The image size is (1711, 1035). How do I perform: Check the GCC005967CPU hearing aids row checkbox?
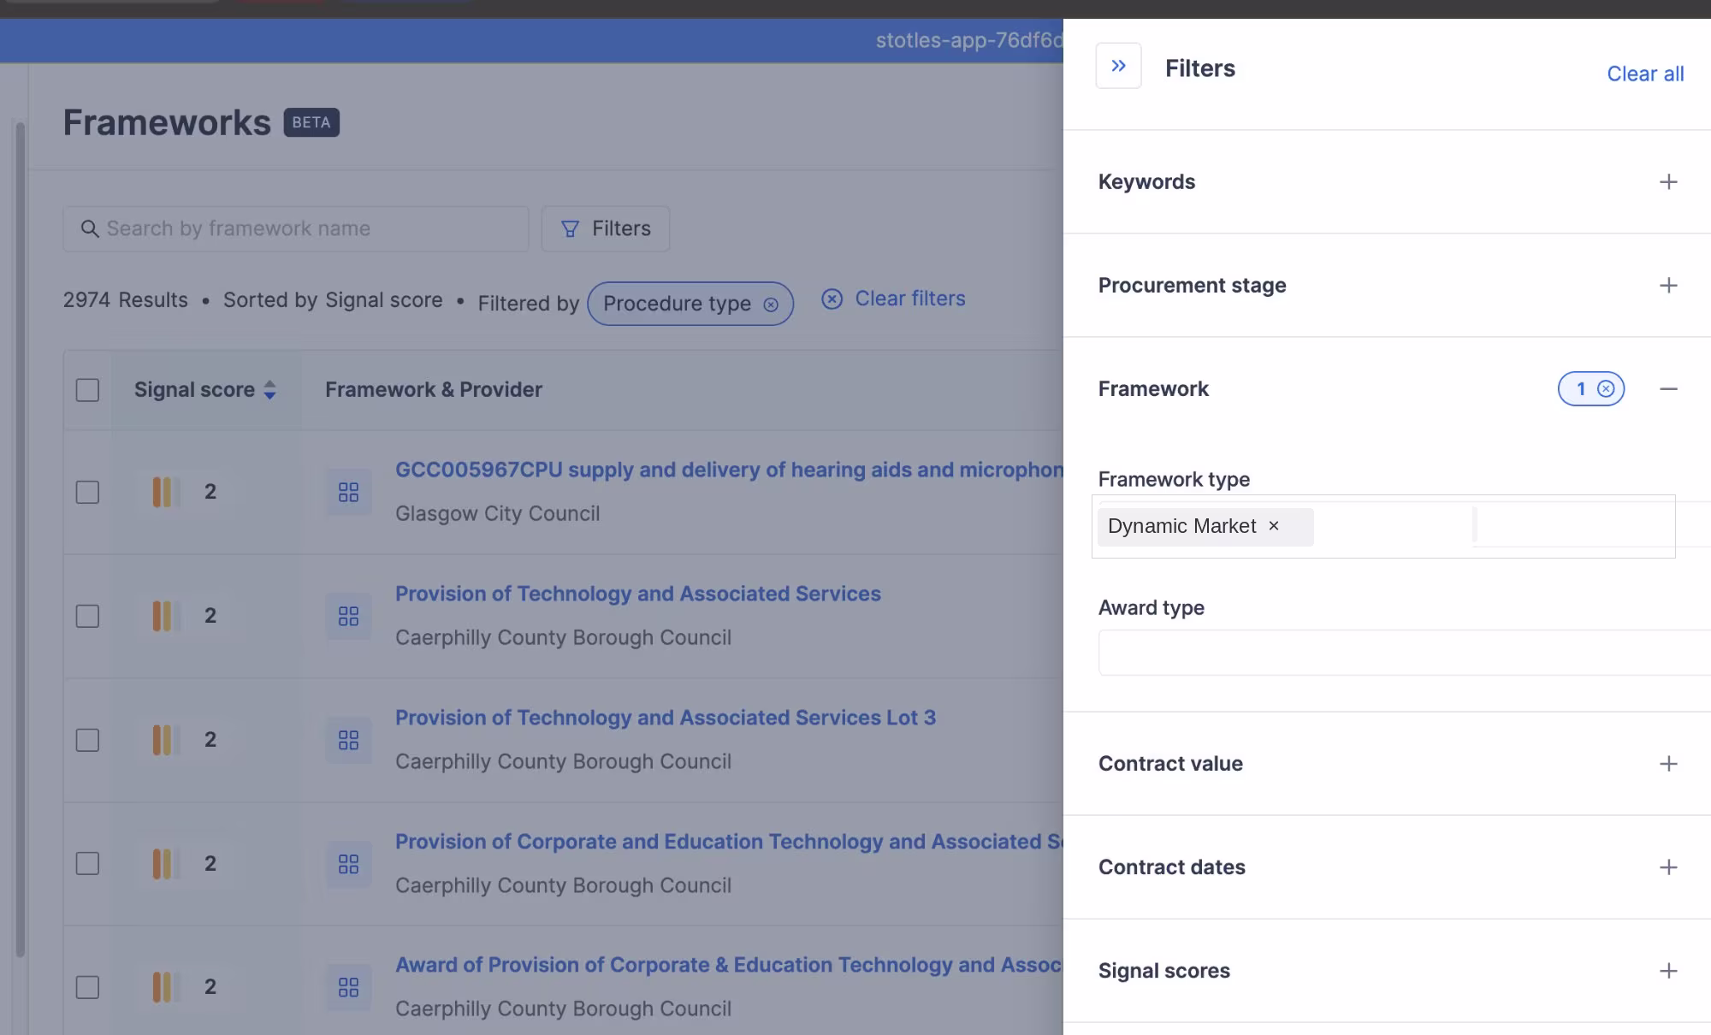(87, 492)
